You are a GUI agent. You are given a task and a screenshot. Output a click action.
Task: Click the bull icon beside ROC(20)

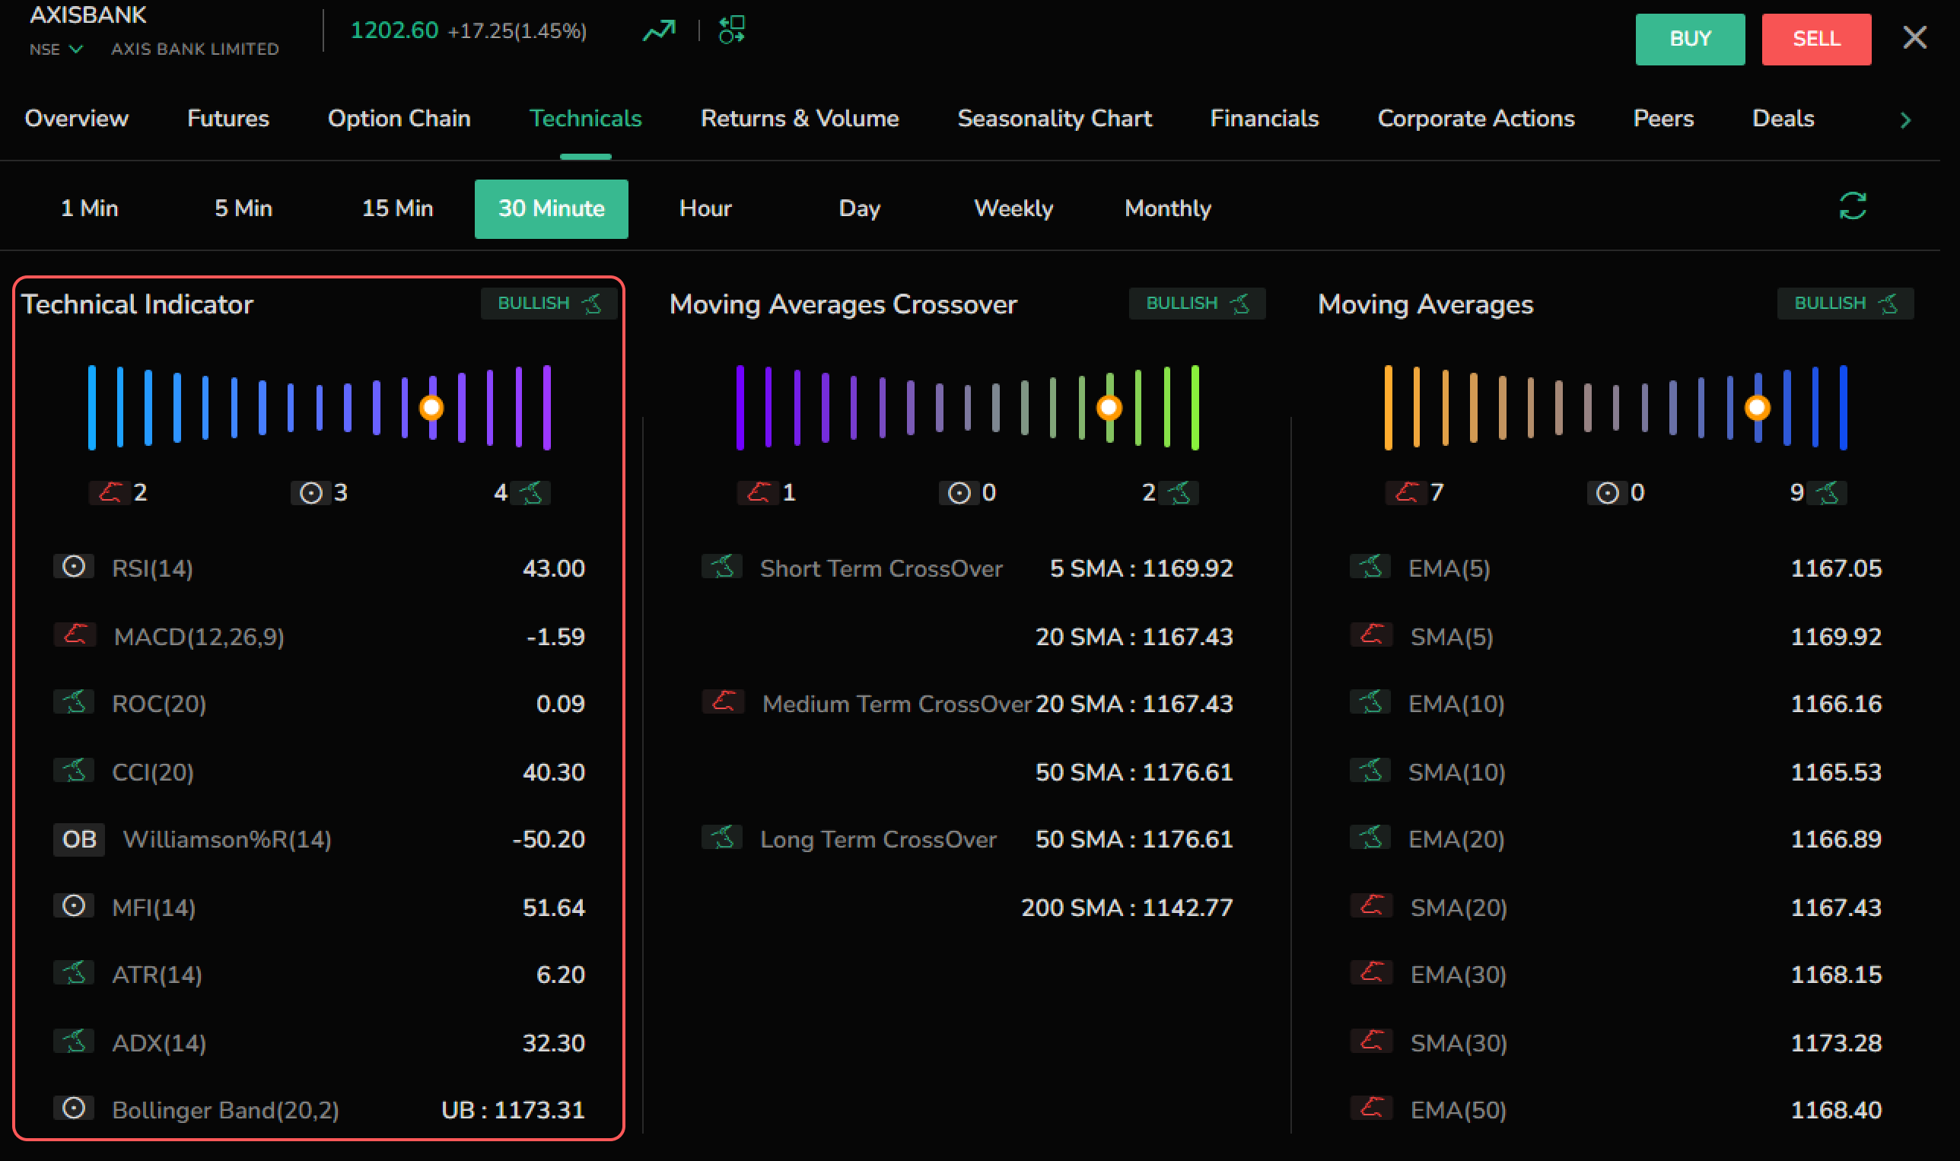(x=74, y=701)
